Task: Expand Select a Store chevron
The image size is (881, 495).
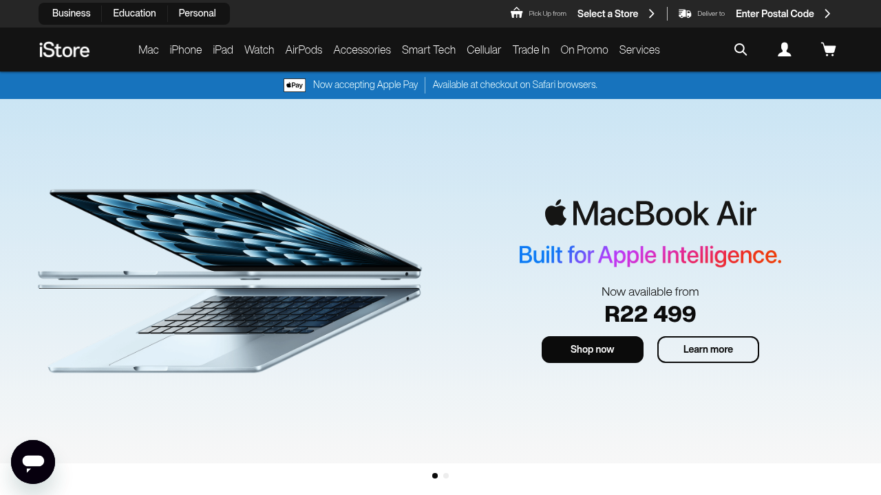Action: pyautogui.click(x=652, y=14)
